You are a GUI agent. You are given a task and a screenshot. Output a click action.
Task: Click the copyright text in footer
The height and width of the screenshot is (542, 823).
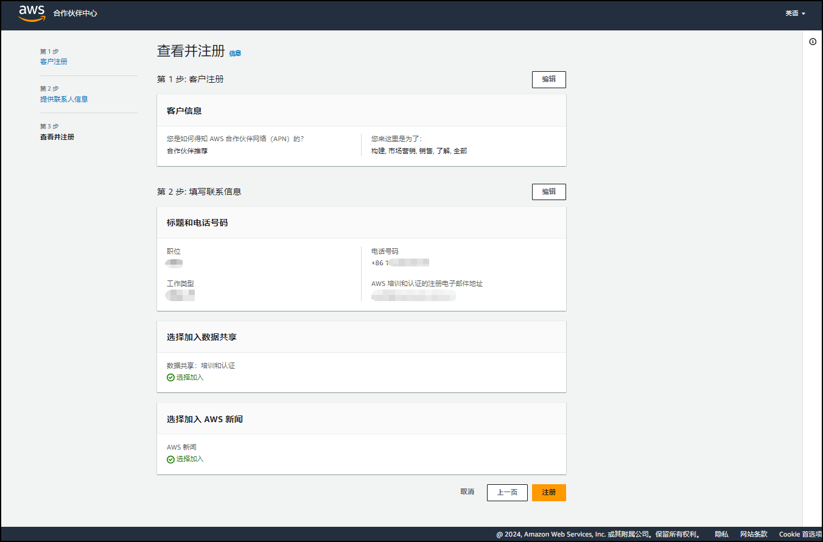(x=598, y=535)
